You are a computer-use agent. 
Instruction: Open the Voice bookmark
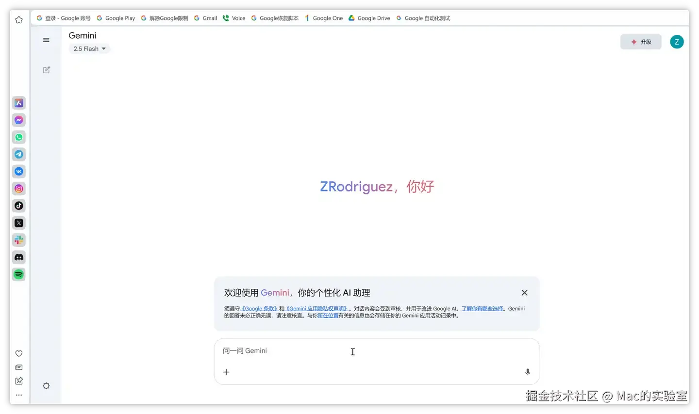tap(234, 18)
